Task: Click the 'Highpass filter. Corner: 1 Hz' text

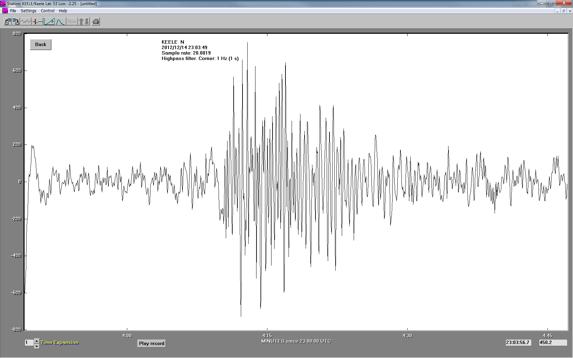Action: point(194,58)
